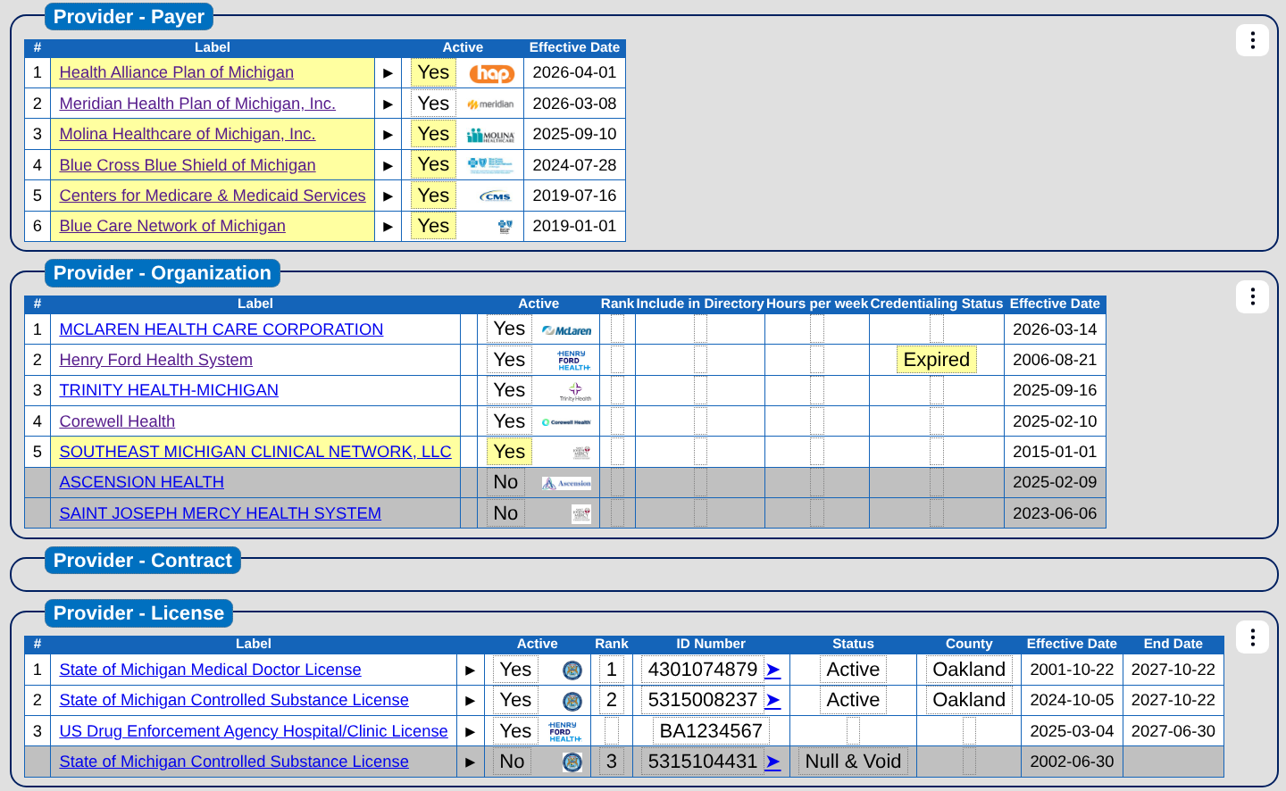Image resolution: width=1286 pixels, height=791 pixels.
Task: Click the Ascension logo icon
Action: (567, 483)
